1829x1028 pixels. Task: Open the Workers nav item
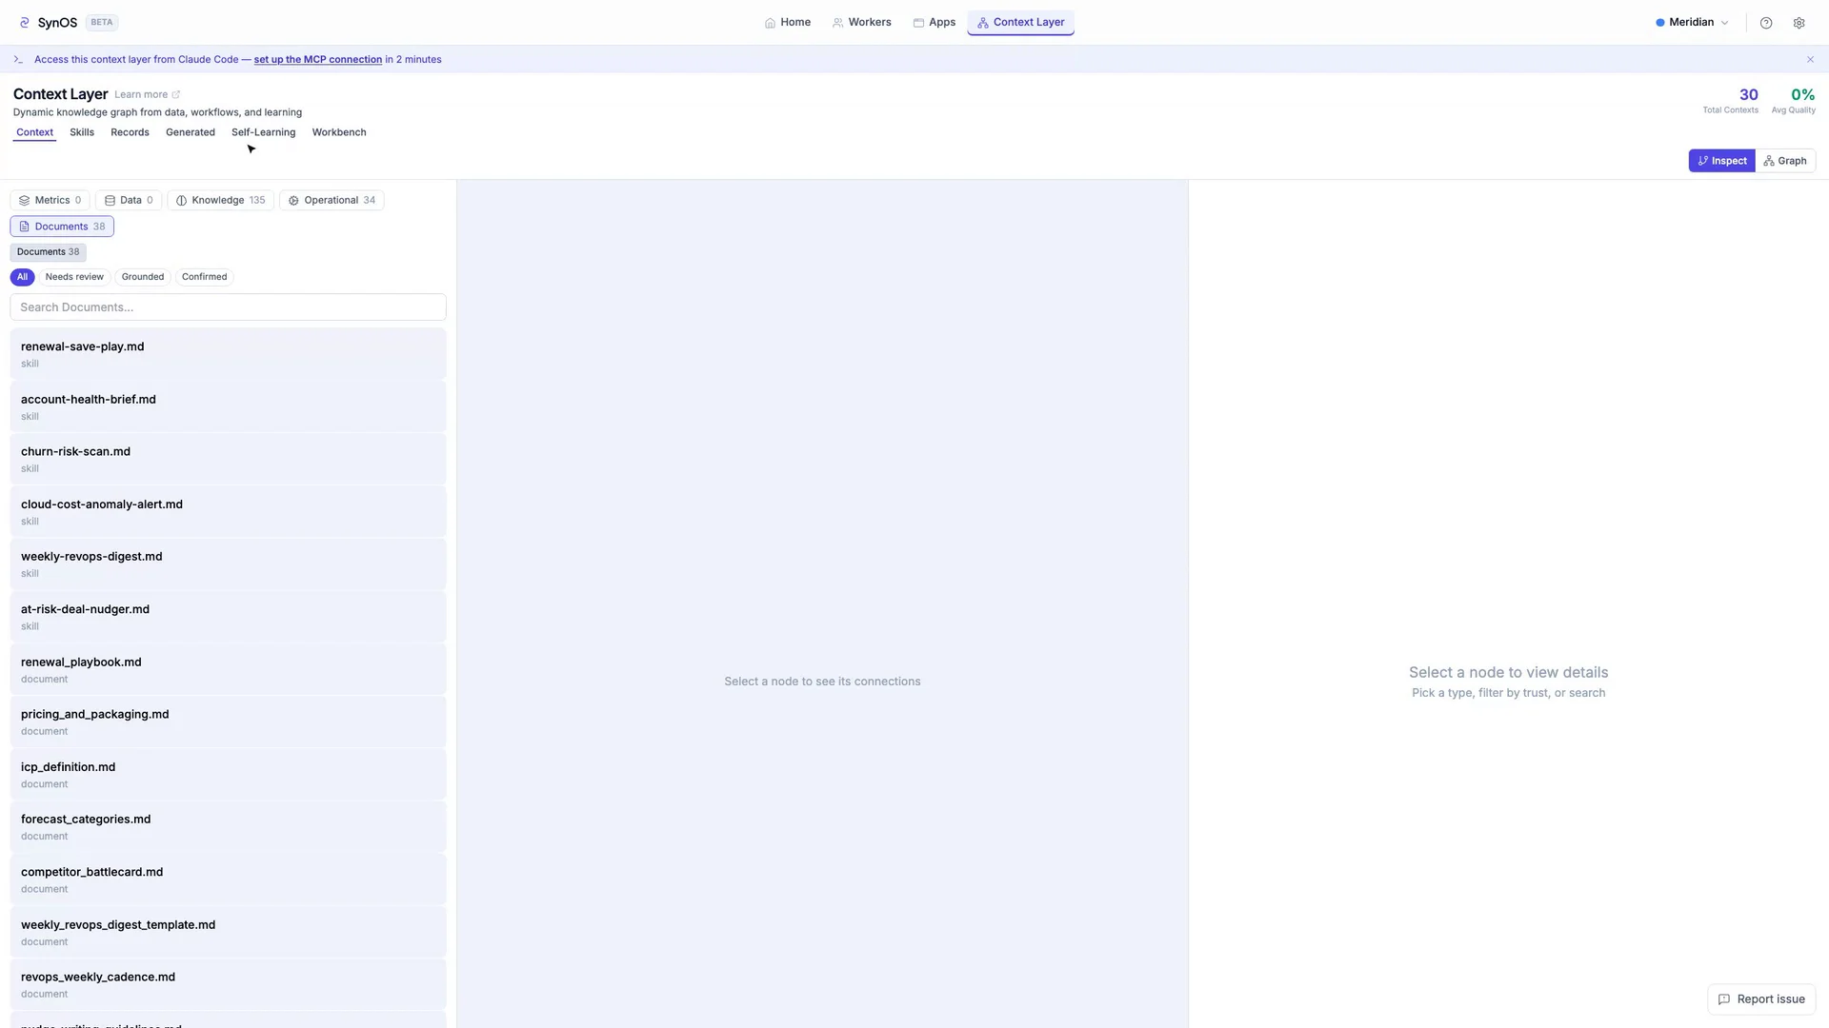[x=861, y=22]
